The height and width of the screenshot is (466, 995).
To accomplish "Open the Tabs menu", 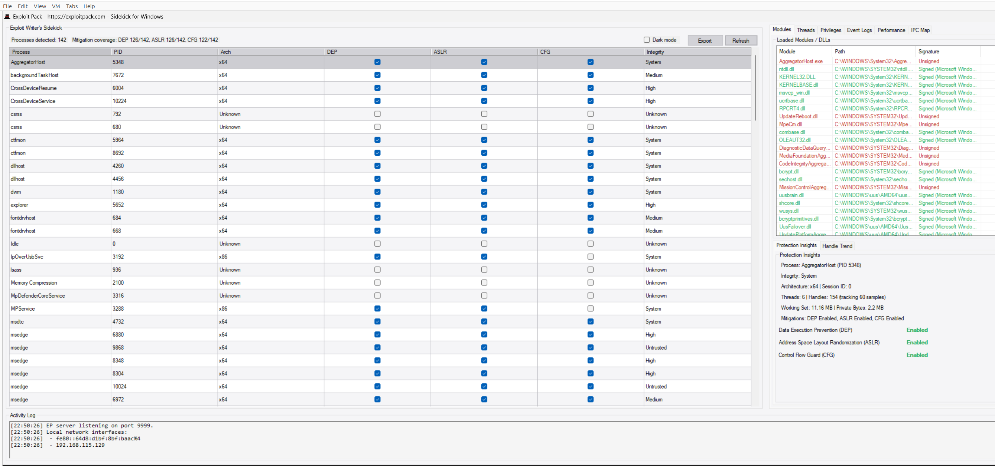I will 71,6.
